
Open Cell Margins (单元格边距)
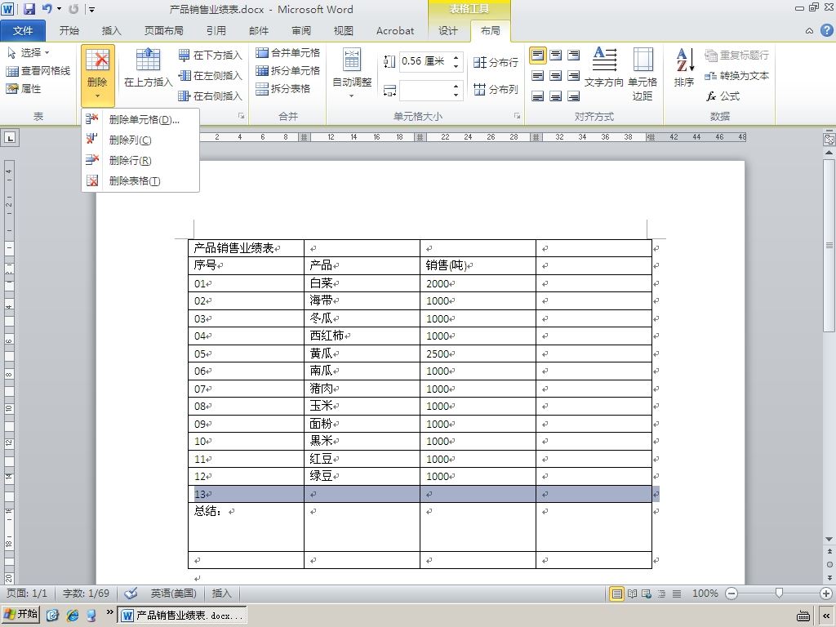(643, 73)
